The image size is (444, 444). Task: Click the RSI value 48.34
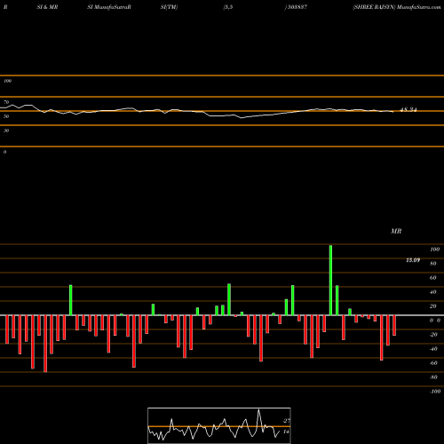click(x=408, y=110)
